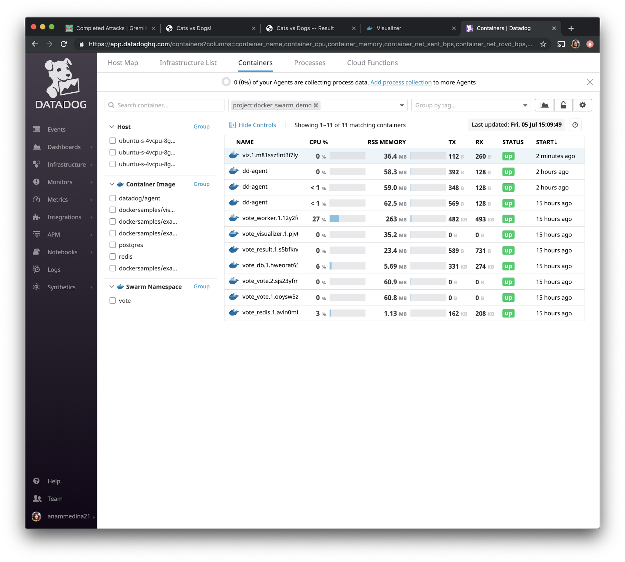This screenshot has height=562, width=625.
Task: Toggle checkbox for redis container image
Action: [x=112, y=256]
